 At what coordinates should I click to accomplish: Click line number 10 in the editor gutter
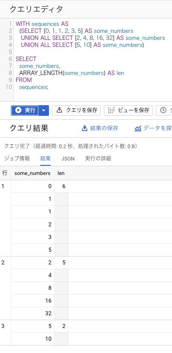pos(9,87)
